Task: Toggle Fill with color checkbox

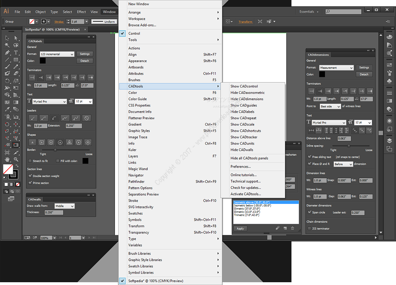Action: click(57, 161)
